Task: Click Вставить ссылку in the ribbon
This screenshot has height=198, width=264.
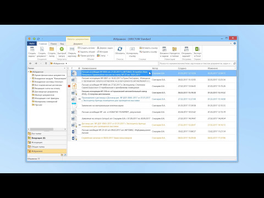Action: click(148, 48)
